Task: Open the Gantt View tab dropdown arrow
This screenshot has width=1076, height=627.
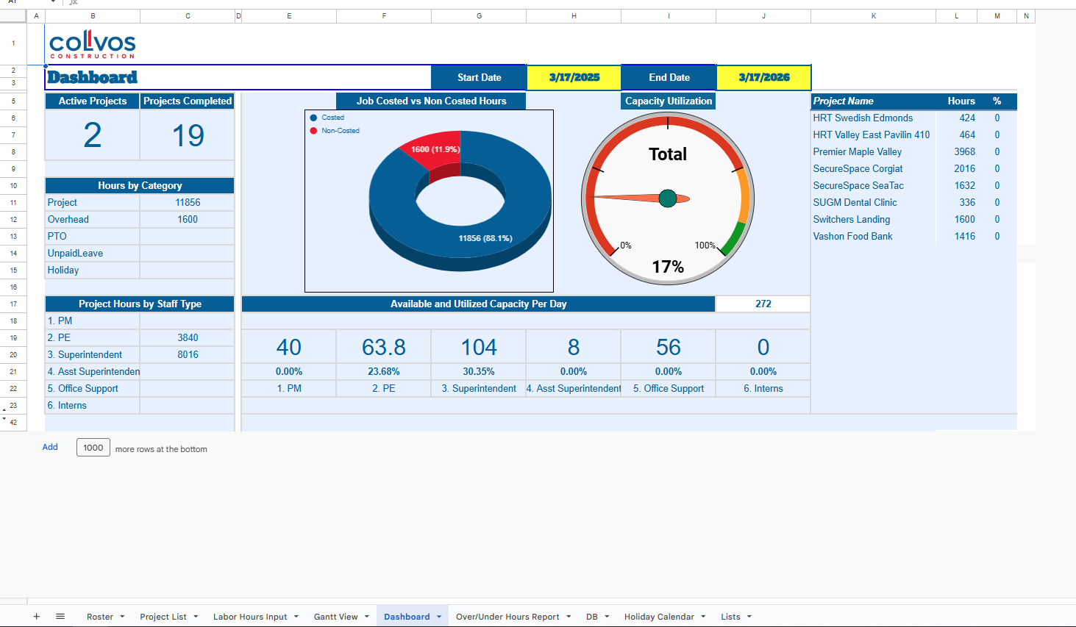Action: tap(367, 617)
